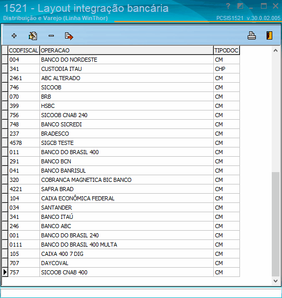Select the SICOOB CNAB 240 row
The image size is (282, 298).
pos(121,115)
